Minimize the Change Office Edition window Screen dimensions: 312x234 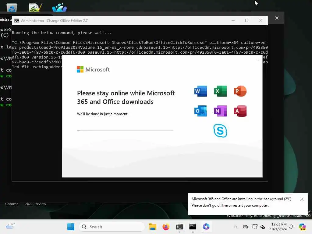tap(233, 20)
